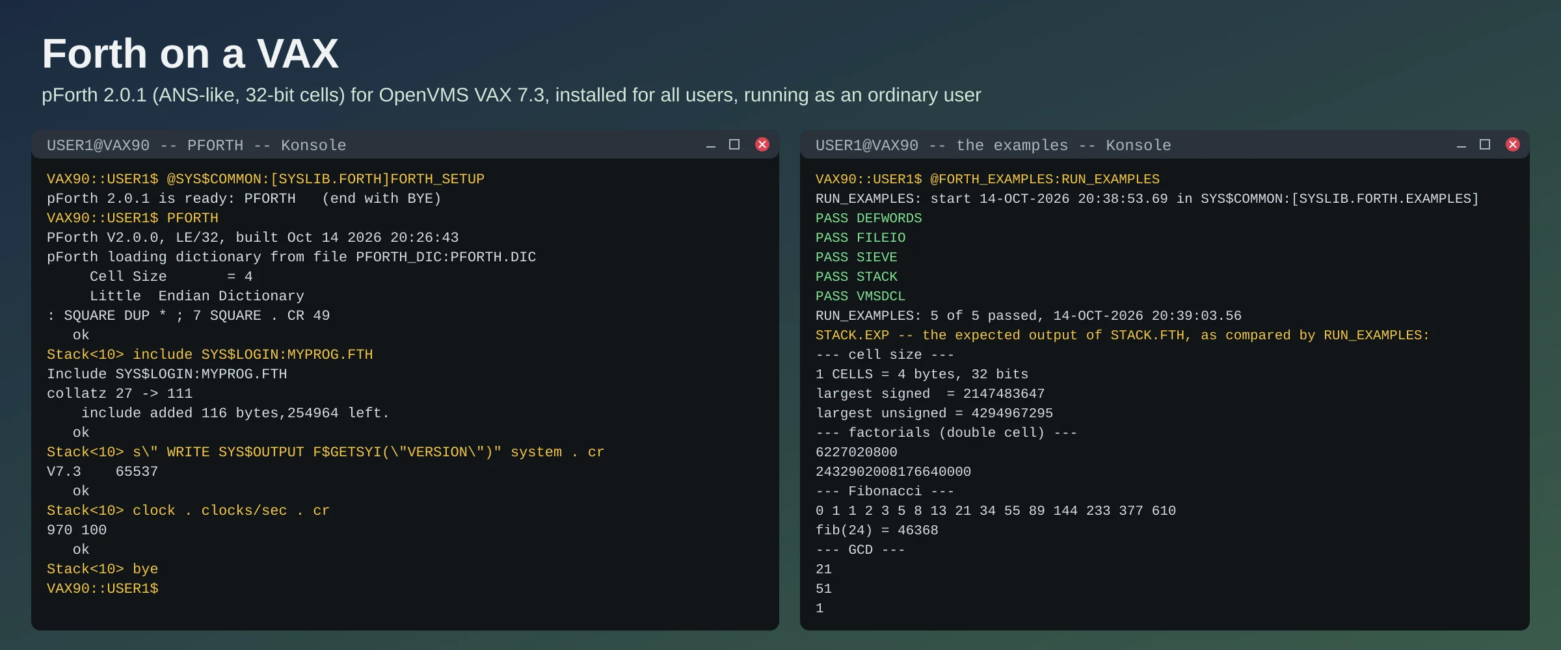Click 'include added 116 bytes' line
1561x650 pixels.
pyautogui.click(x=235, y=413)
